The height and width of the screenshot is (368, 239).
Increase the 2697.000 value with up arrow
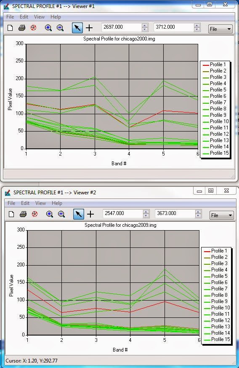[145, 26]
